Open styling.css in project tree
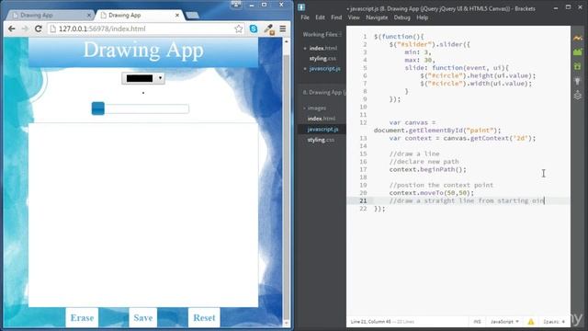Image resolution: width=588 pixels, height=331 pixels. pos(321,140)
